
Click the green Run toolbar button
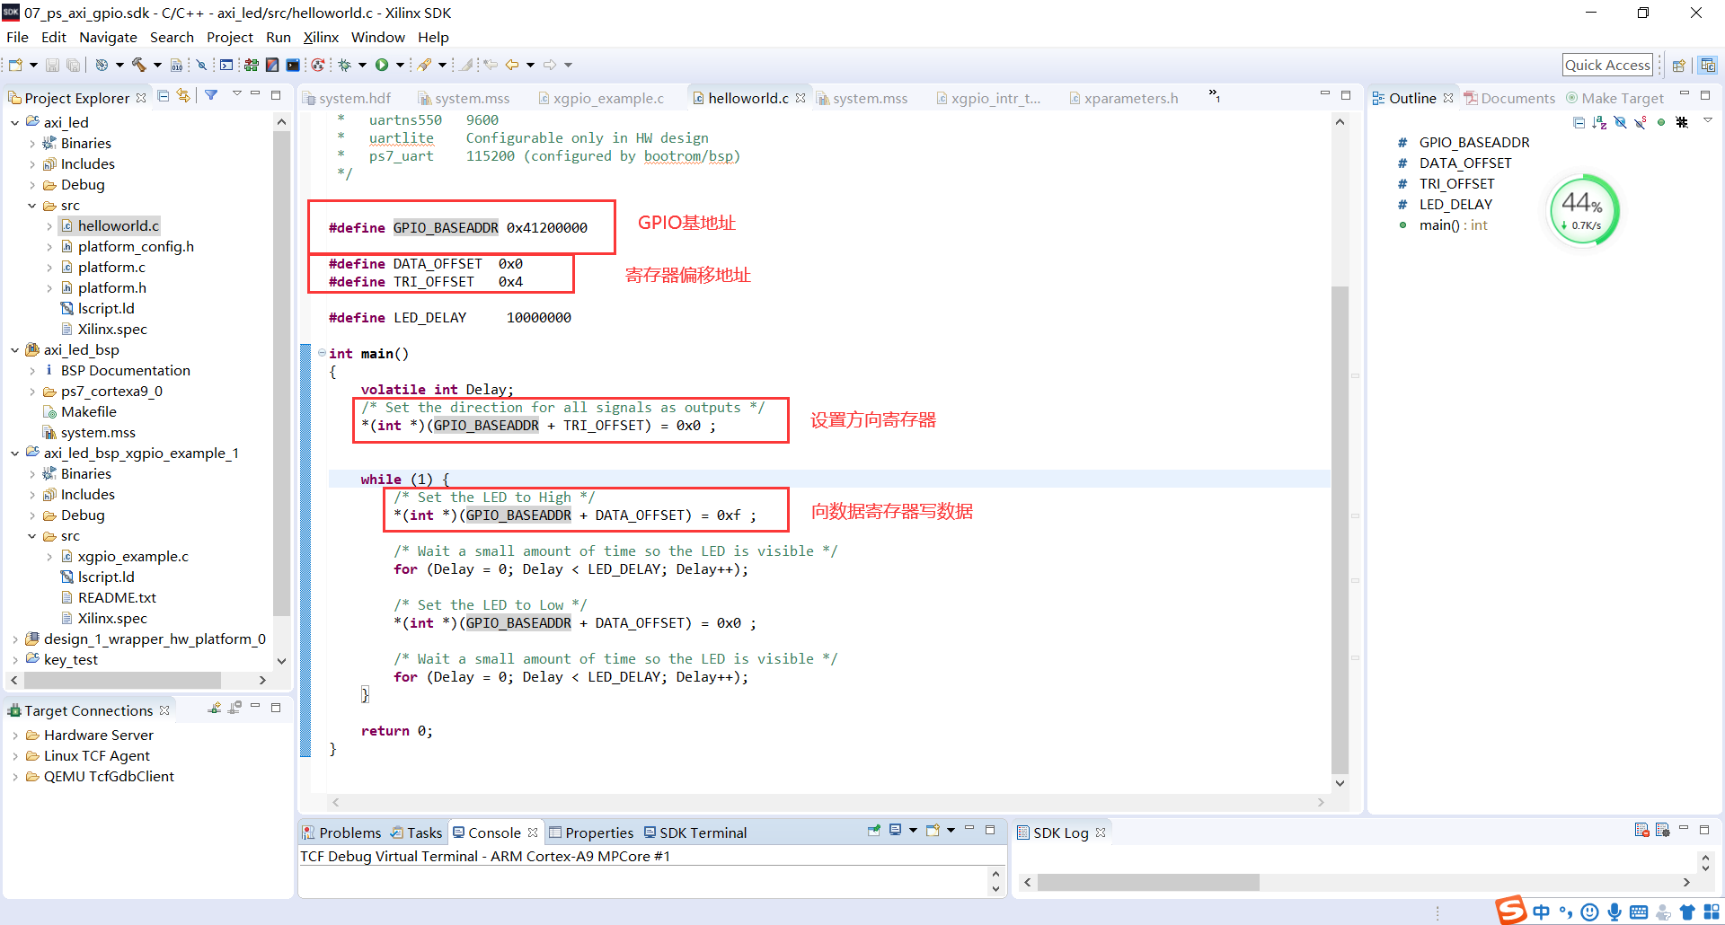[382, 65]
